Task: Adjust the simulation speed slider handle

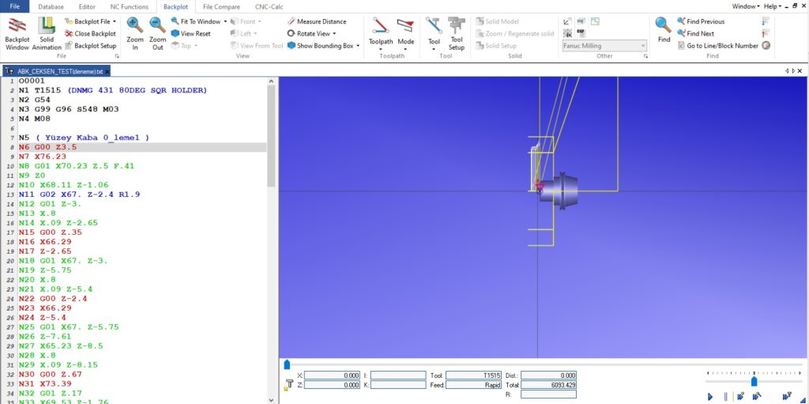Action: pos(754,381)
